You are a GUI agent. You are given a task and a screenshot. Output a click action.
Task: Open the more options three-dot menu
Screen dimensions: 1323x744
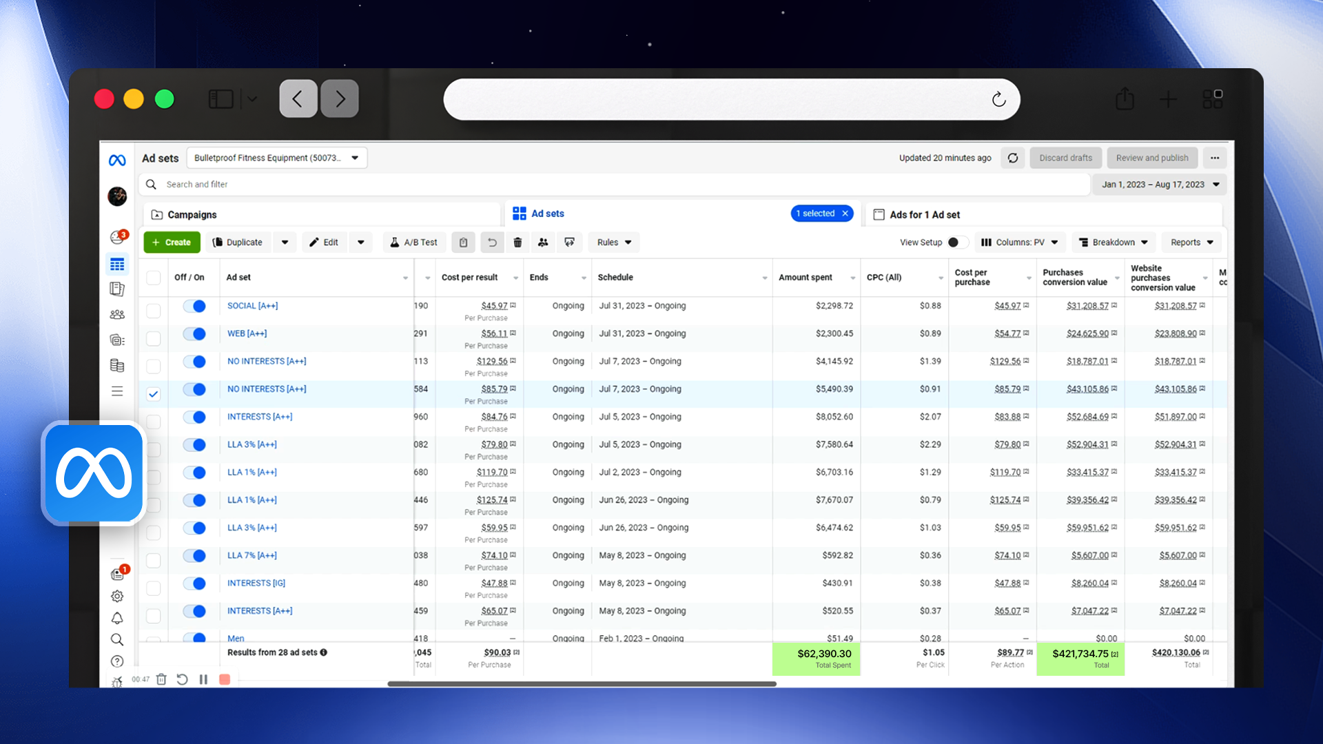pos(1215,158)
